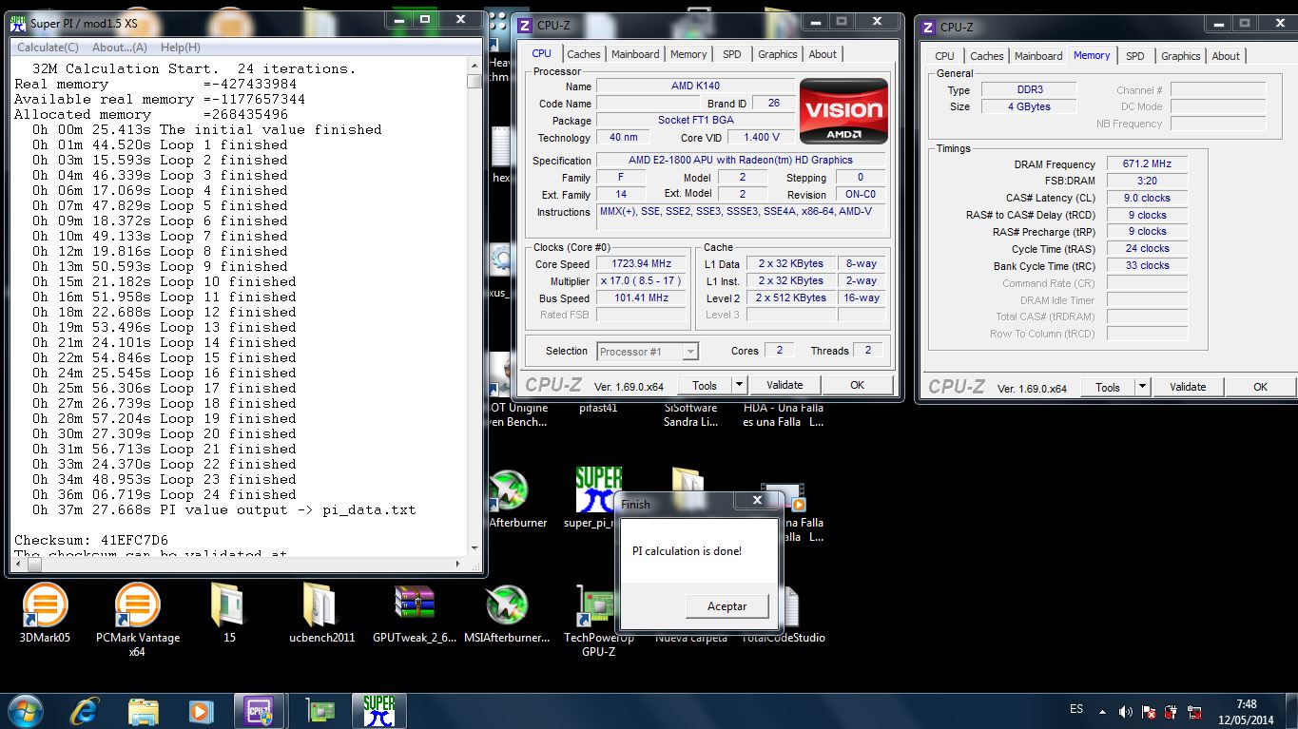Click Tools button in right CPU-Z window
This screenshot has width=1298, height=729.
[1108, 387]
